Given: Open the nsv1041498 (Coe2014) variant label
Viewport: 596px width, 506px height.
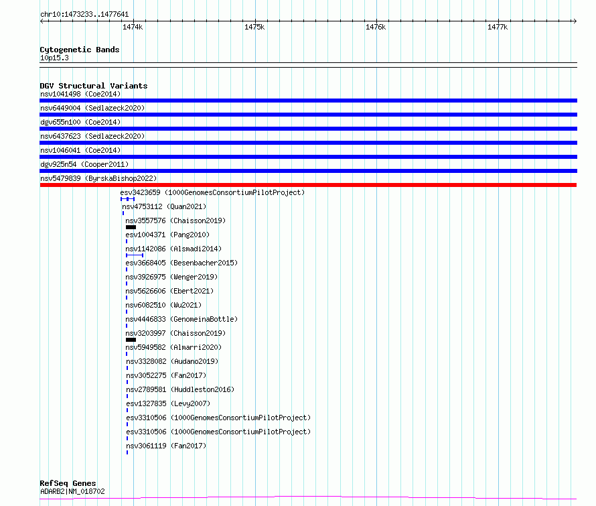Looking at the screenshot, I should point(80,94).
